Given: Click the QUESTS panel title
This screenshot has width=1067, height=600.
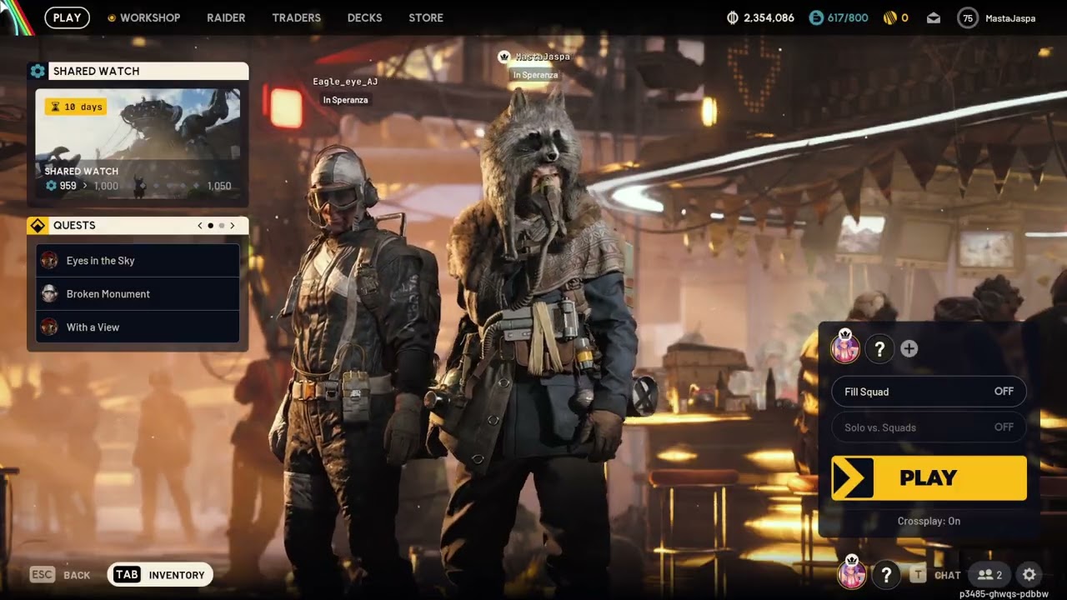Looking at the screenshot, I should click(x=74, y=225).
